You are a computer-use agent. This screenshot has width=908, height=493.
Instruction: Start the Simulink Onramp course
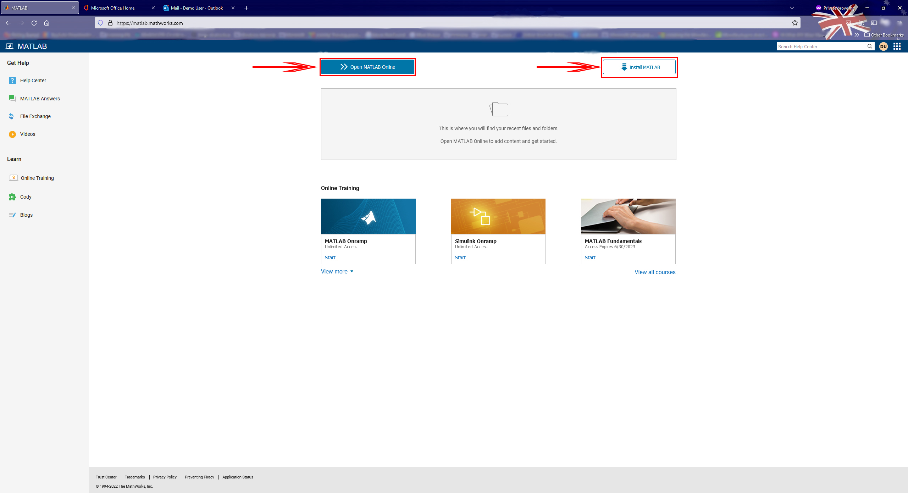(460, 257)
